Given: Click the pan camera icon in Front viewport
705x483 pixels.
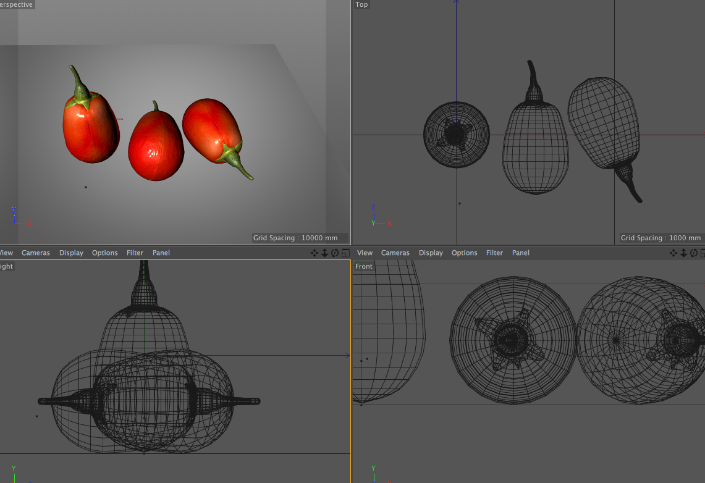Looking at the screenshot, I should 673,253.
